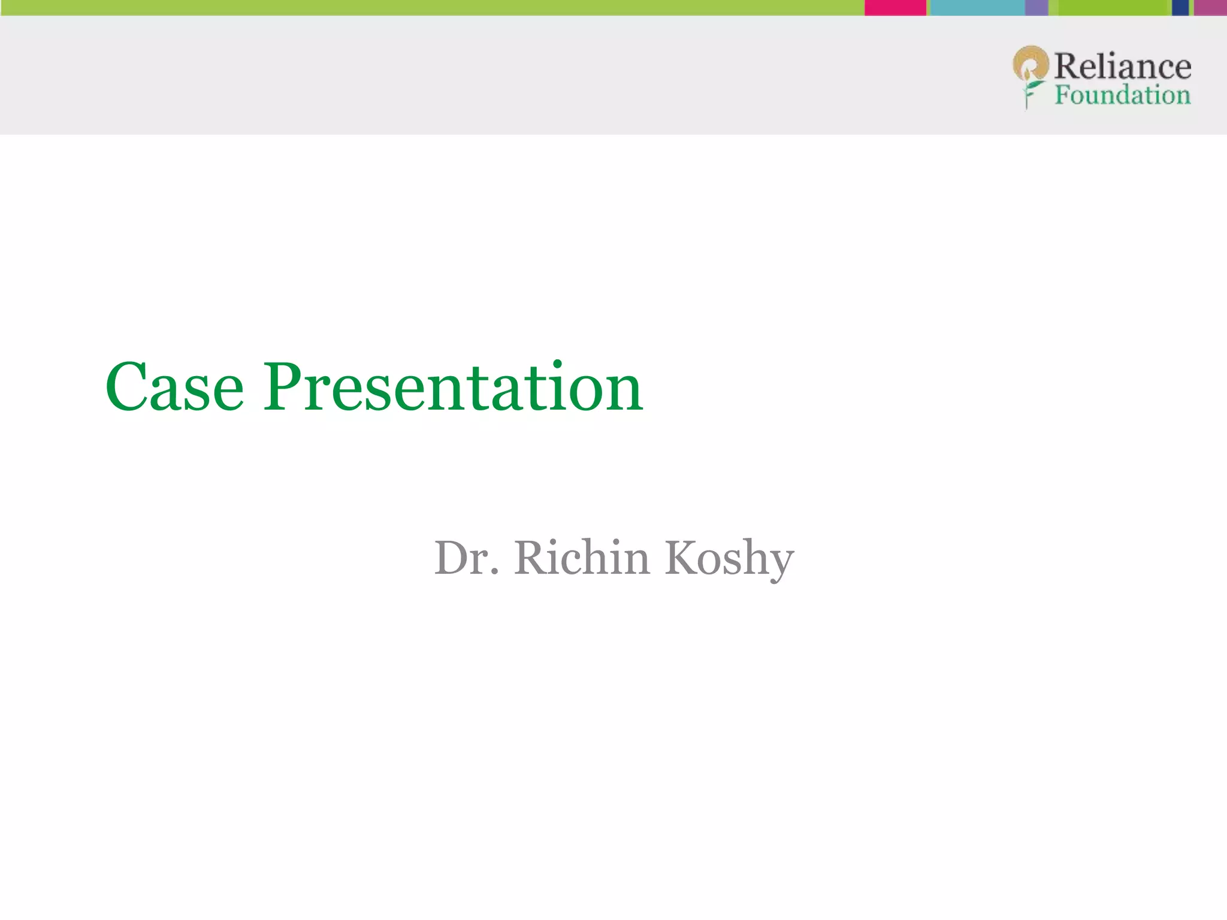Click the small purple segment in top bar

coord(1036,8)
